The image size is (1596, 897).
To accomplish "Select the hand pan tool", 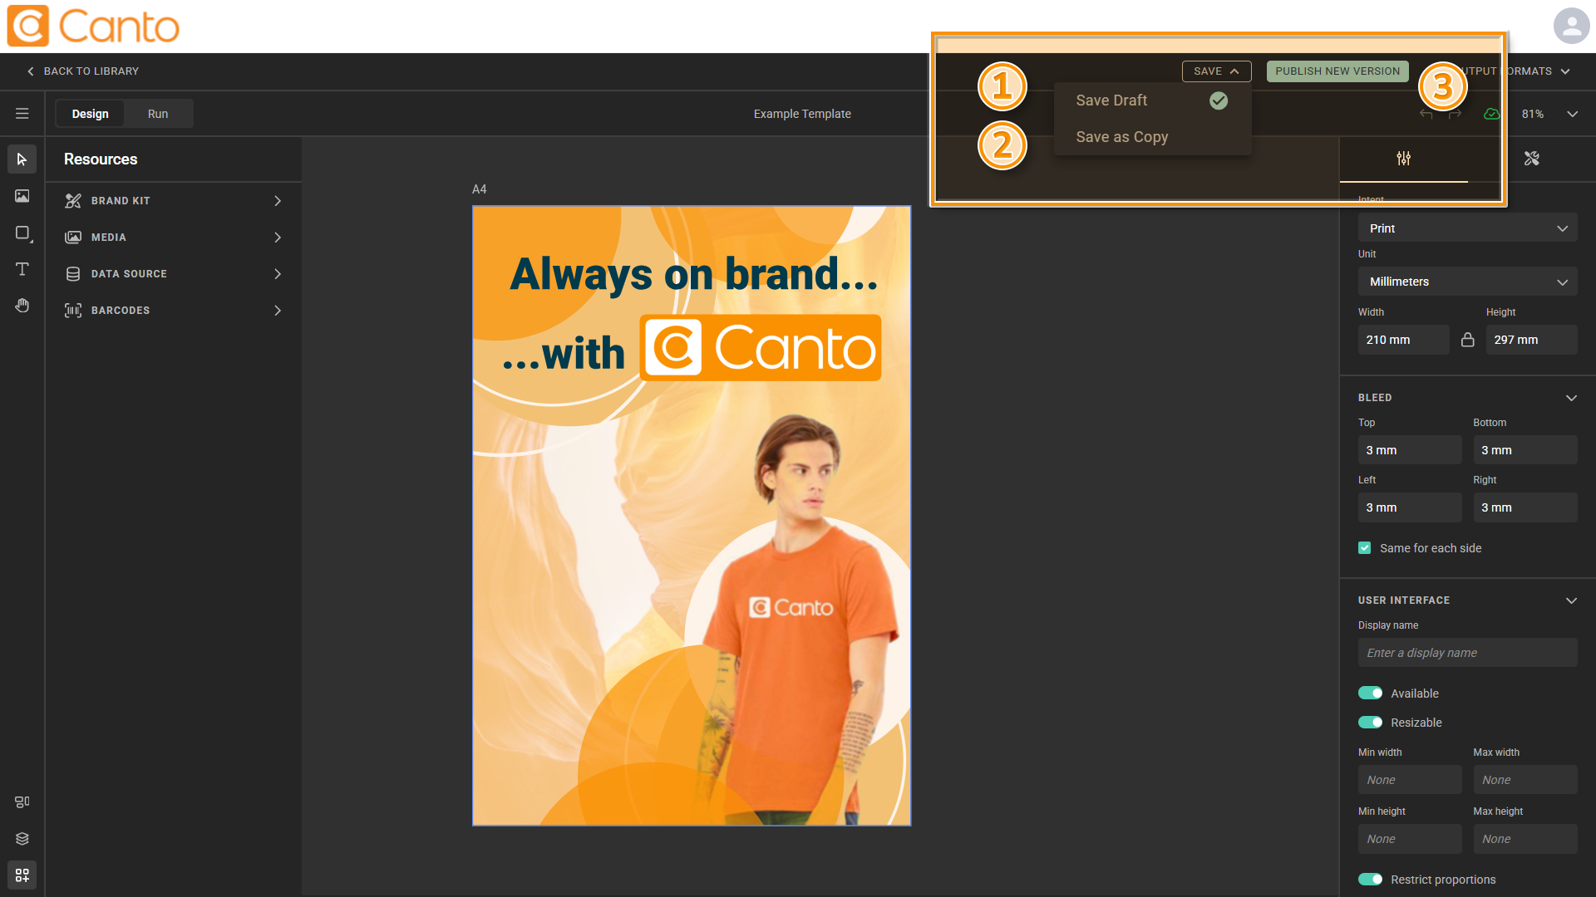I will tap(22, 306).
